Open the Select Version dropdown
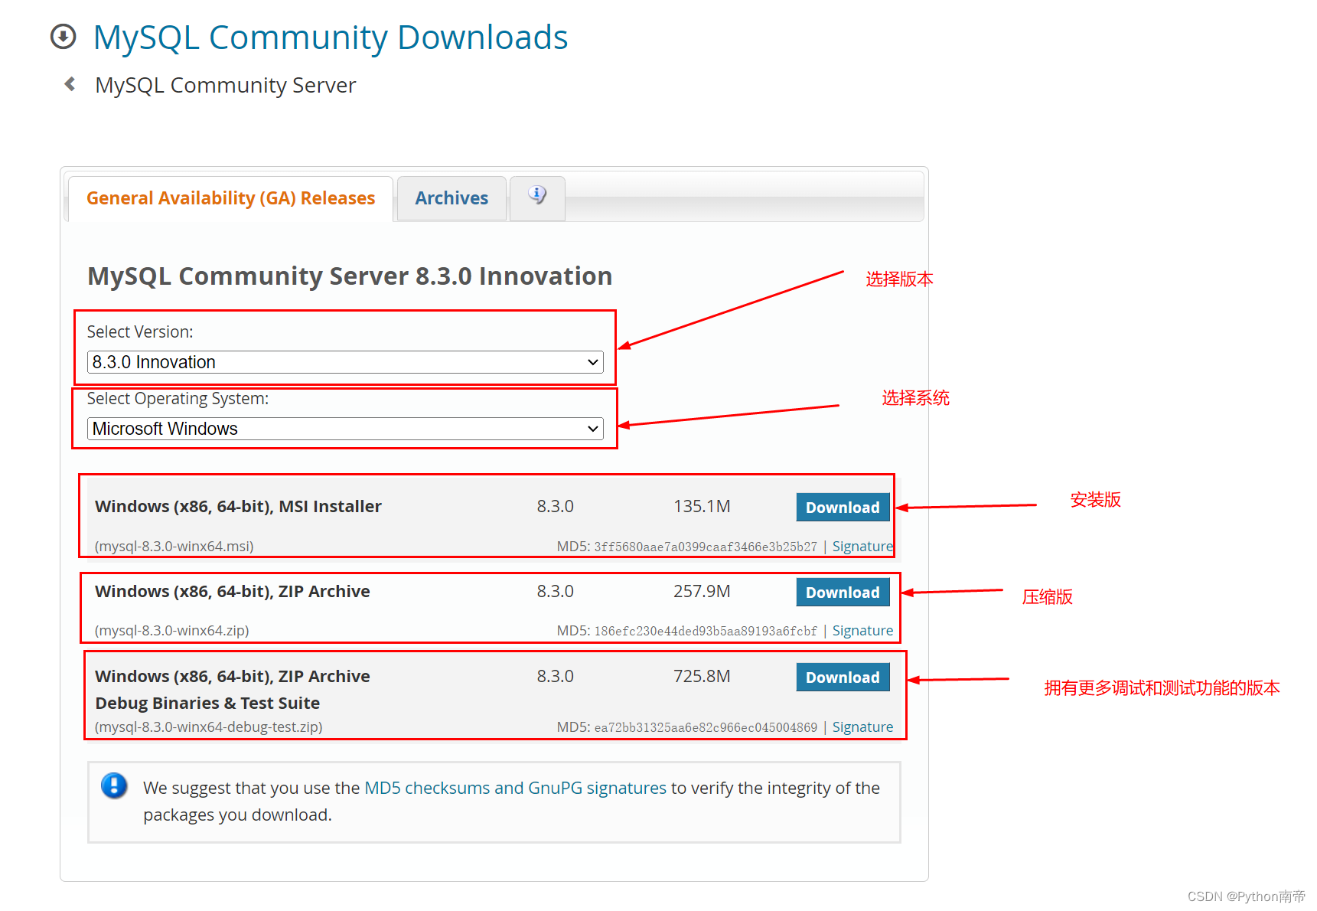This screenshot has height=911, width=1317. [345, 362]
